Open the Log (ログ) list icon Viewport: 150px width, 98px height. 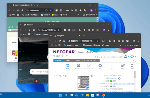[x=111, y=67]
